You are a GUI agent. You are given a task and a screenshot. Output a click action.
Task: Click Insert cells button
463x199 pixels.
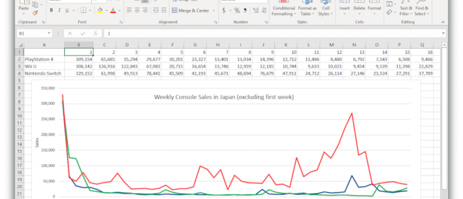[x=345, y=8]
